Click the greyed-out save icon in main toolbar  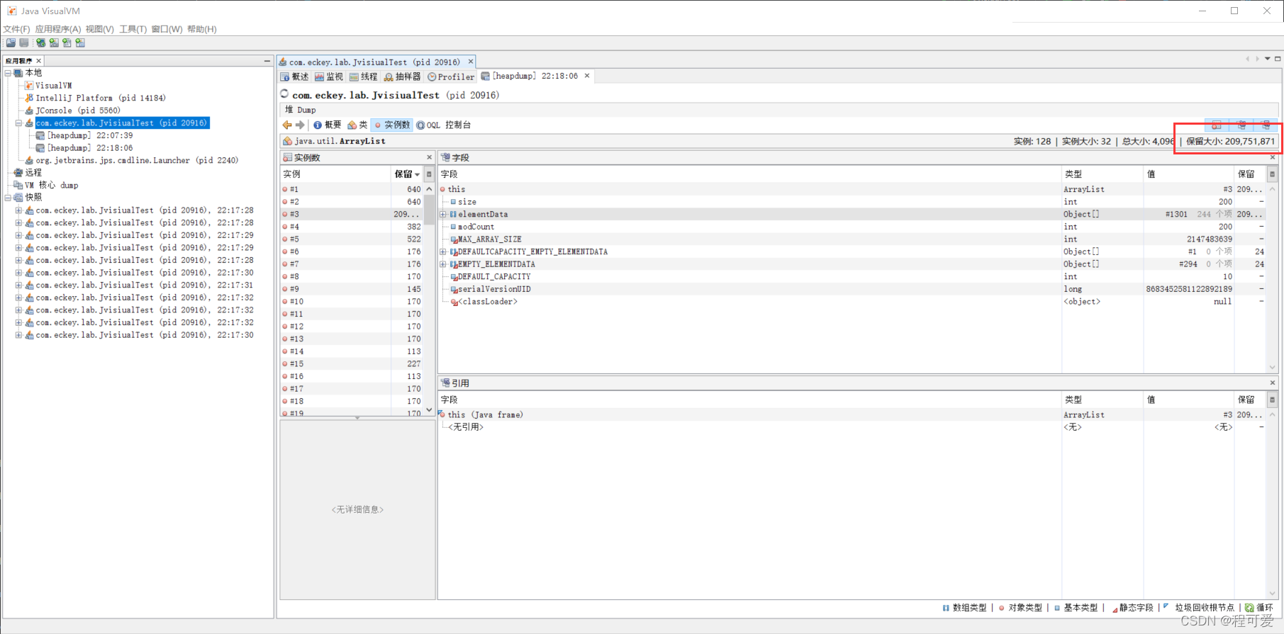[23, 43]
